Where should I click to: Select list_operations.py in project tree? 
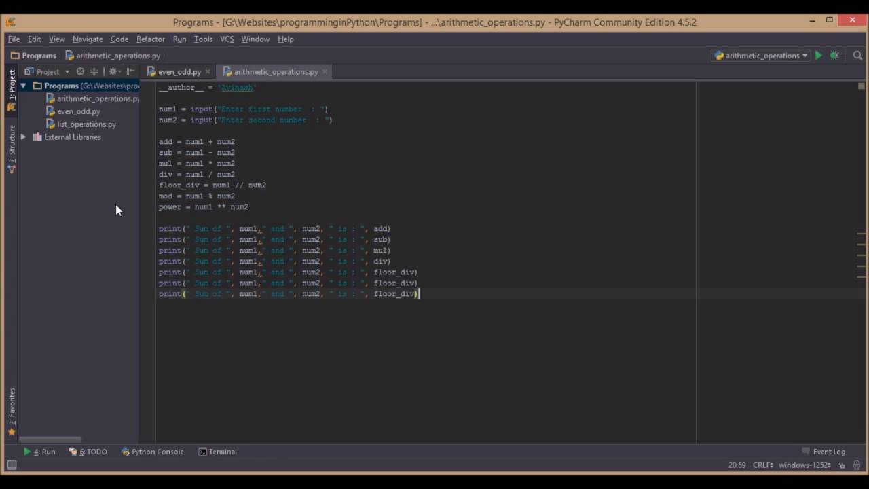(x=86, y=124)
